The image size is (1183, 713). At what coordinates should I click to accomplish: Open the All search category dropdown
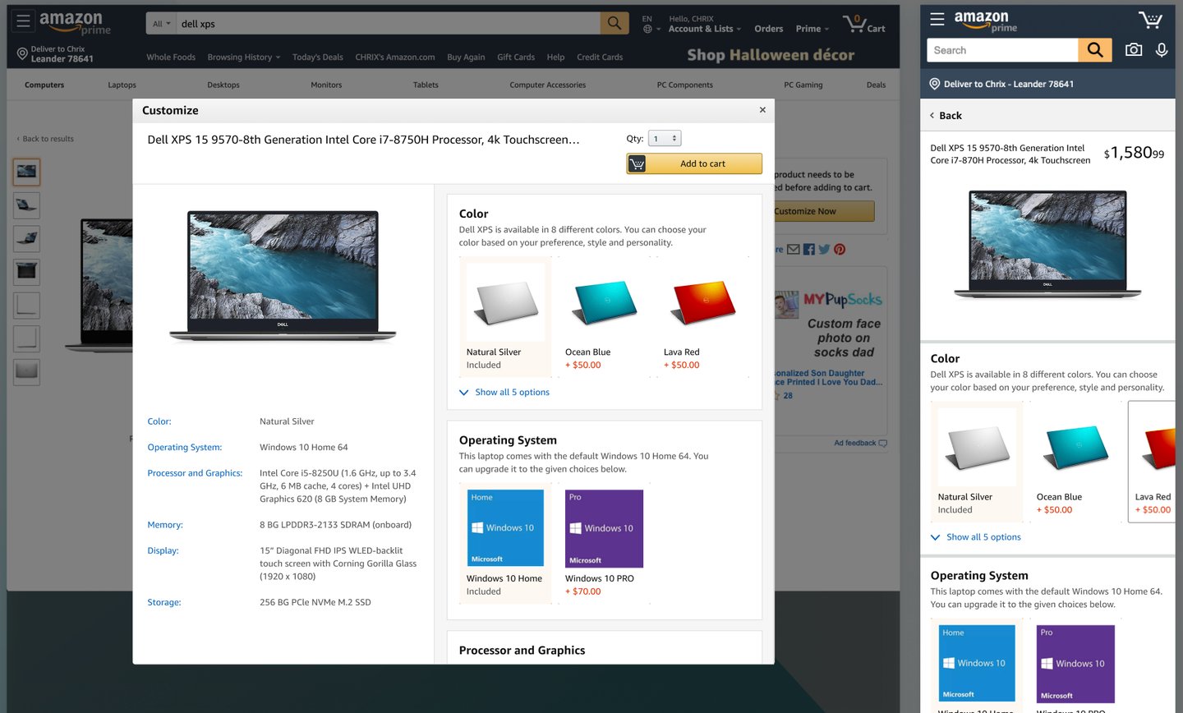[162, 23]
